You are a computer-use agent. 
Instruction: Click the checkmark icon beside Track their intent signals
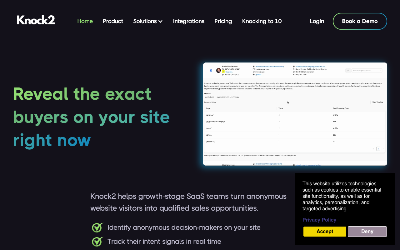97,241
